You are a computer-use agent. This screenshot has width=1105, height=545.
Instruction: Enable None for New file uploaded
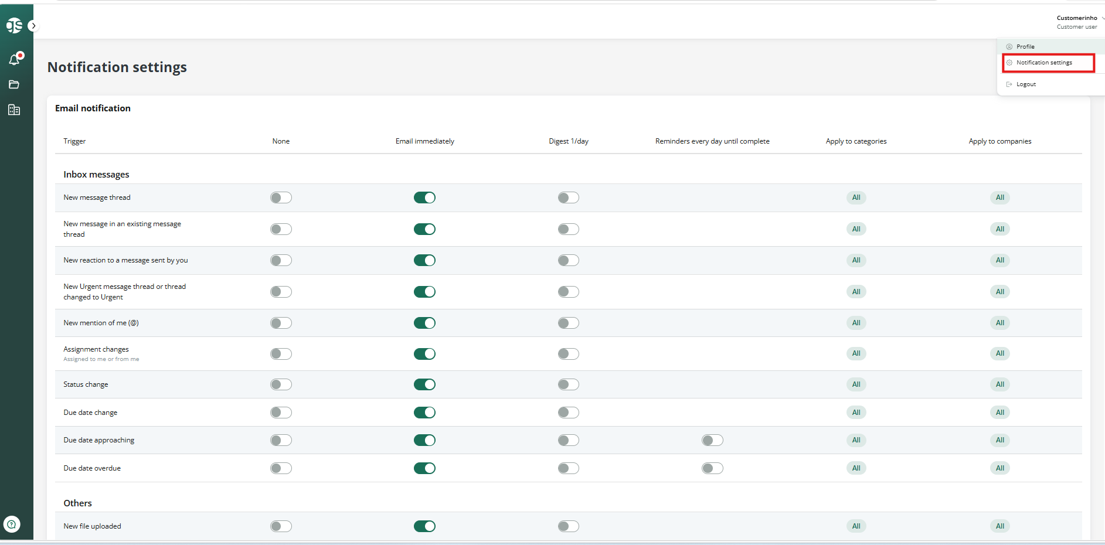[x=281, y=526]
